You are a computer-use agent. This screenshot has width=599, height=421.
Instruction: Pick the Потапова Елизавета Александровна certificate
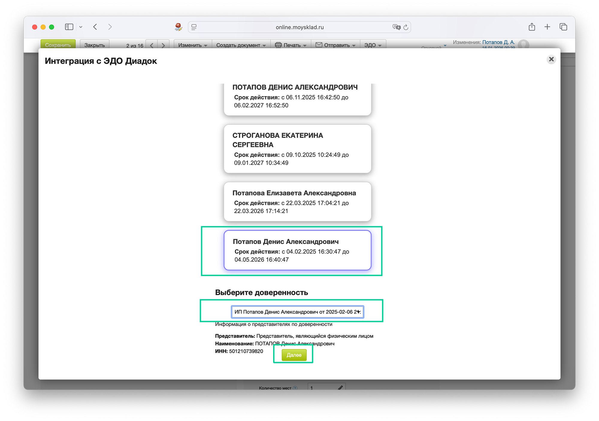297,202
